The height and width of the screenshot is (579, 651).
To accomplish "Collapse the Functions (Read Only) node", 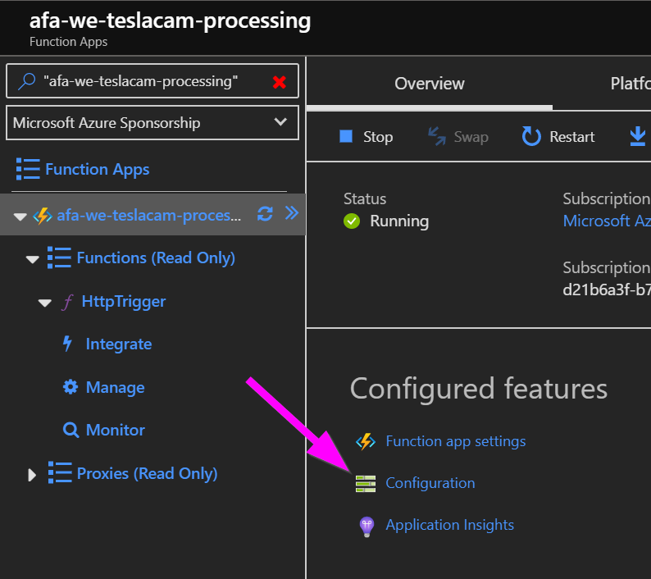I will tap(32, 260).
